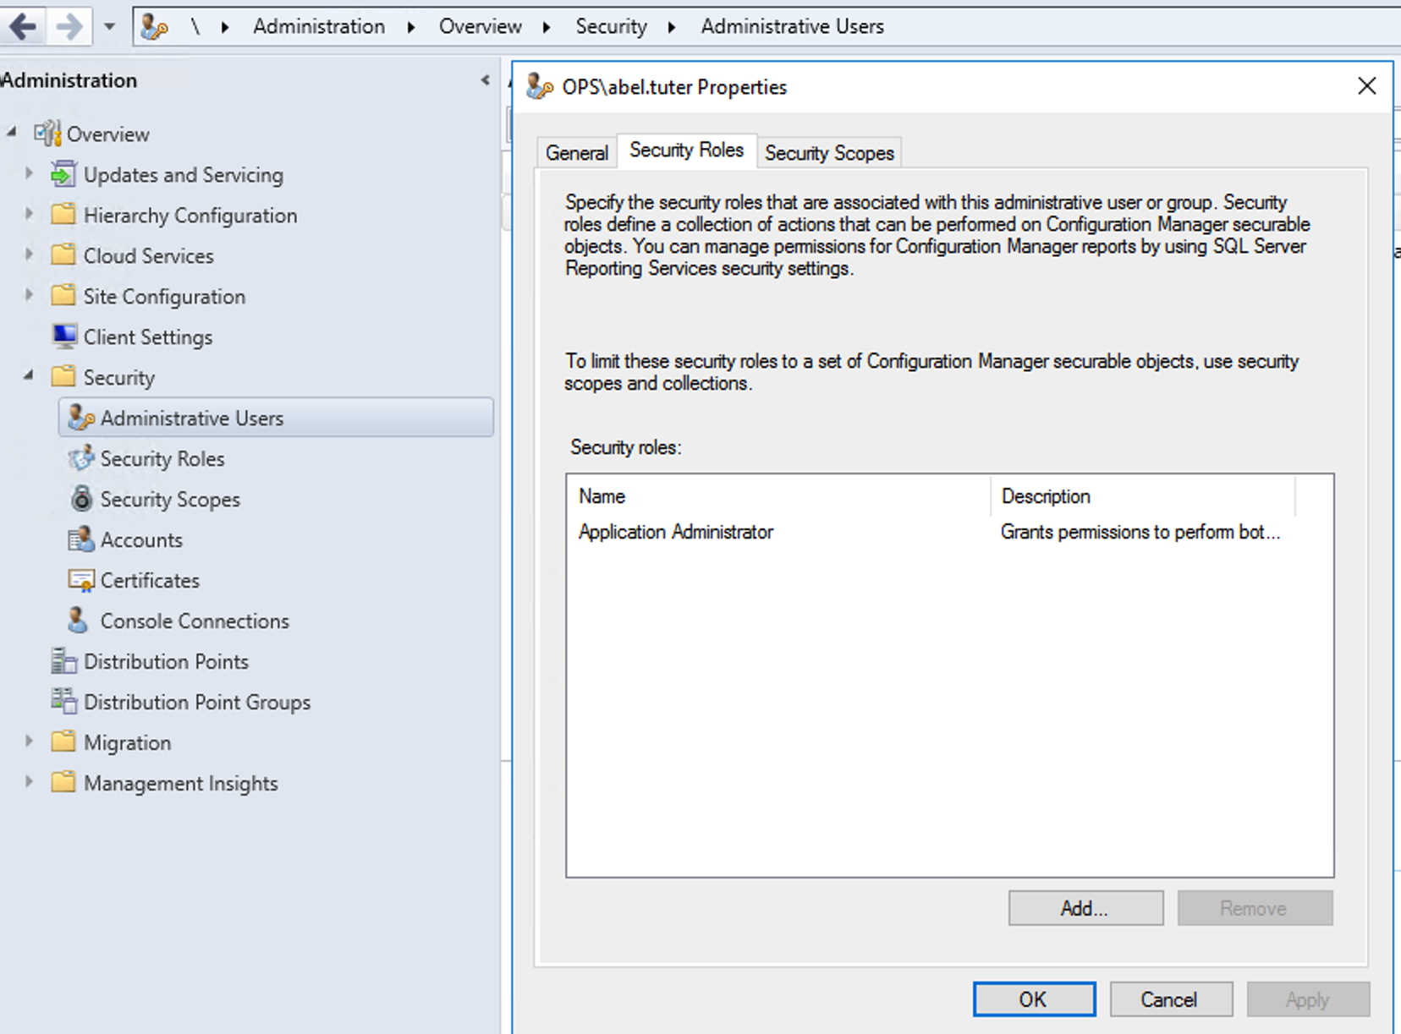Click the Updates and Servicing icon
Viewport: 1401px width, 1034px height.
(x=63, y=174)
